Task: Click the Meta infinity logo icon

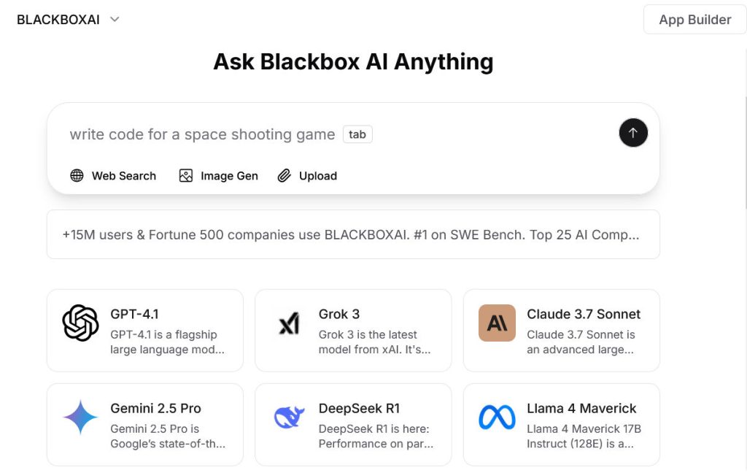Action: 497,418
